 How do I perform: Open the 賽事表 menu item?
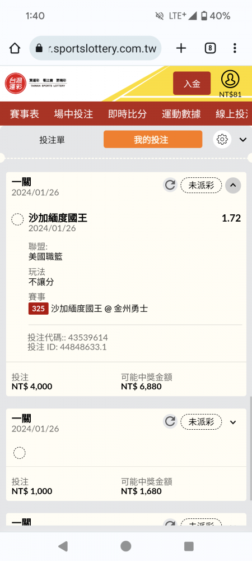[x=25, y=114]
